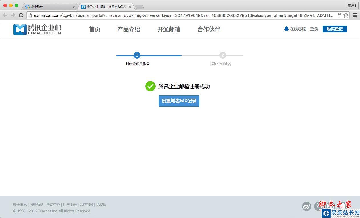This screenshot has width=360, height=218.
Task: Open the Chrome hamburger menu
Action: point(355,15)
